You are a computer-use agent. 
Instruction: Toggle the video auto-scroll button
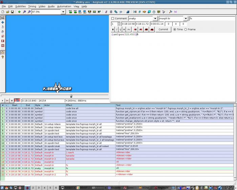[x=17, y=100]
